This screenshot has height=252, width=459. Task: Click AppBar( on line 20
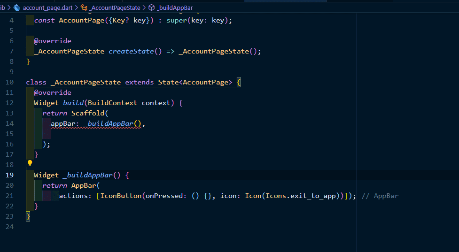pyautogui.click(x=86, y=186)
